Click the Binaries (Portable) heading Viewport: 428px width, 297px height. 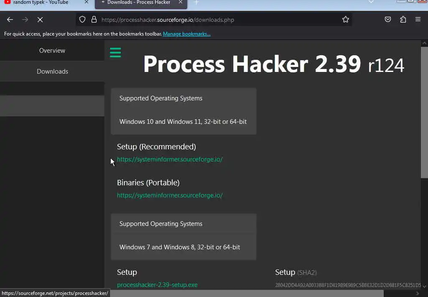point(148,182)
